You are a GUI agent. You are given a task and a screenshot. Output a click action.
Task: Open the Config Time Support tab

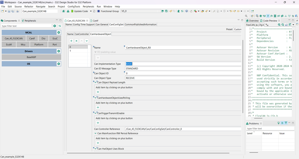[x=84, y=25]
